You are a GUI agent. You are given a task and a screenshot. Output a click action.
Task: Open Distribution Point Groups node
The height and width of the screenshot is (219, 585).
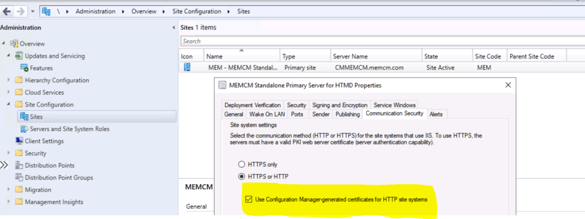pos(59,178)
